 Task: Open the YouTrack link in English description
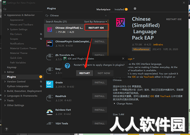pyautogui.click(x=149, y=77)
